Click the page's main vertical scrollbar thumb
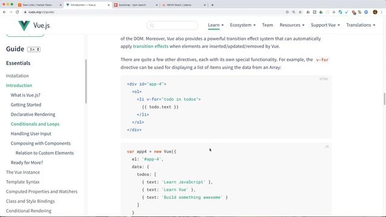386x217 pixels. tap(385, 99)
